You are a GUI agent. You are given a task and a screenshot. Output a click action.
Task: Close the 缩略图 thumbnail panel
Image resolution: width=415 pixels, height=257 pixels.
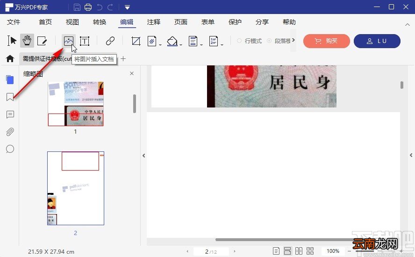point(132,73)
